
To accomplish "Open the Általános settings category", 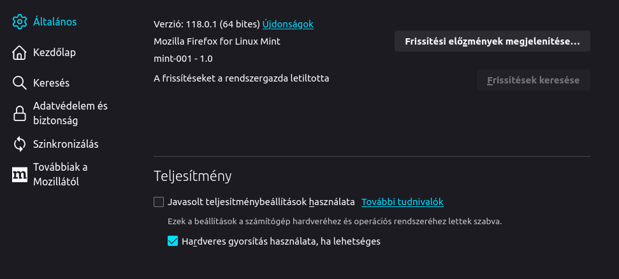I will [55, 22].
